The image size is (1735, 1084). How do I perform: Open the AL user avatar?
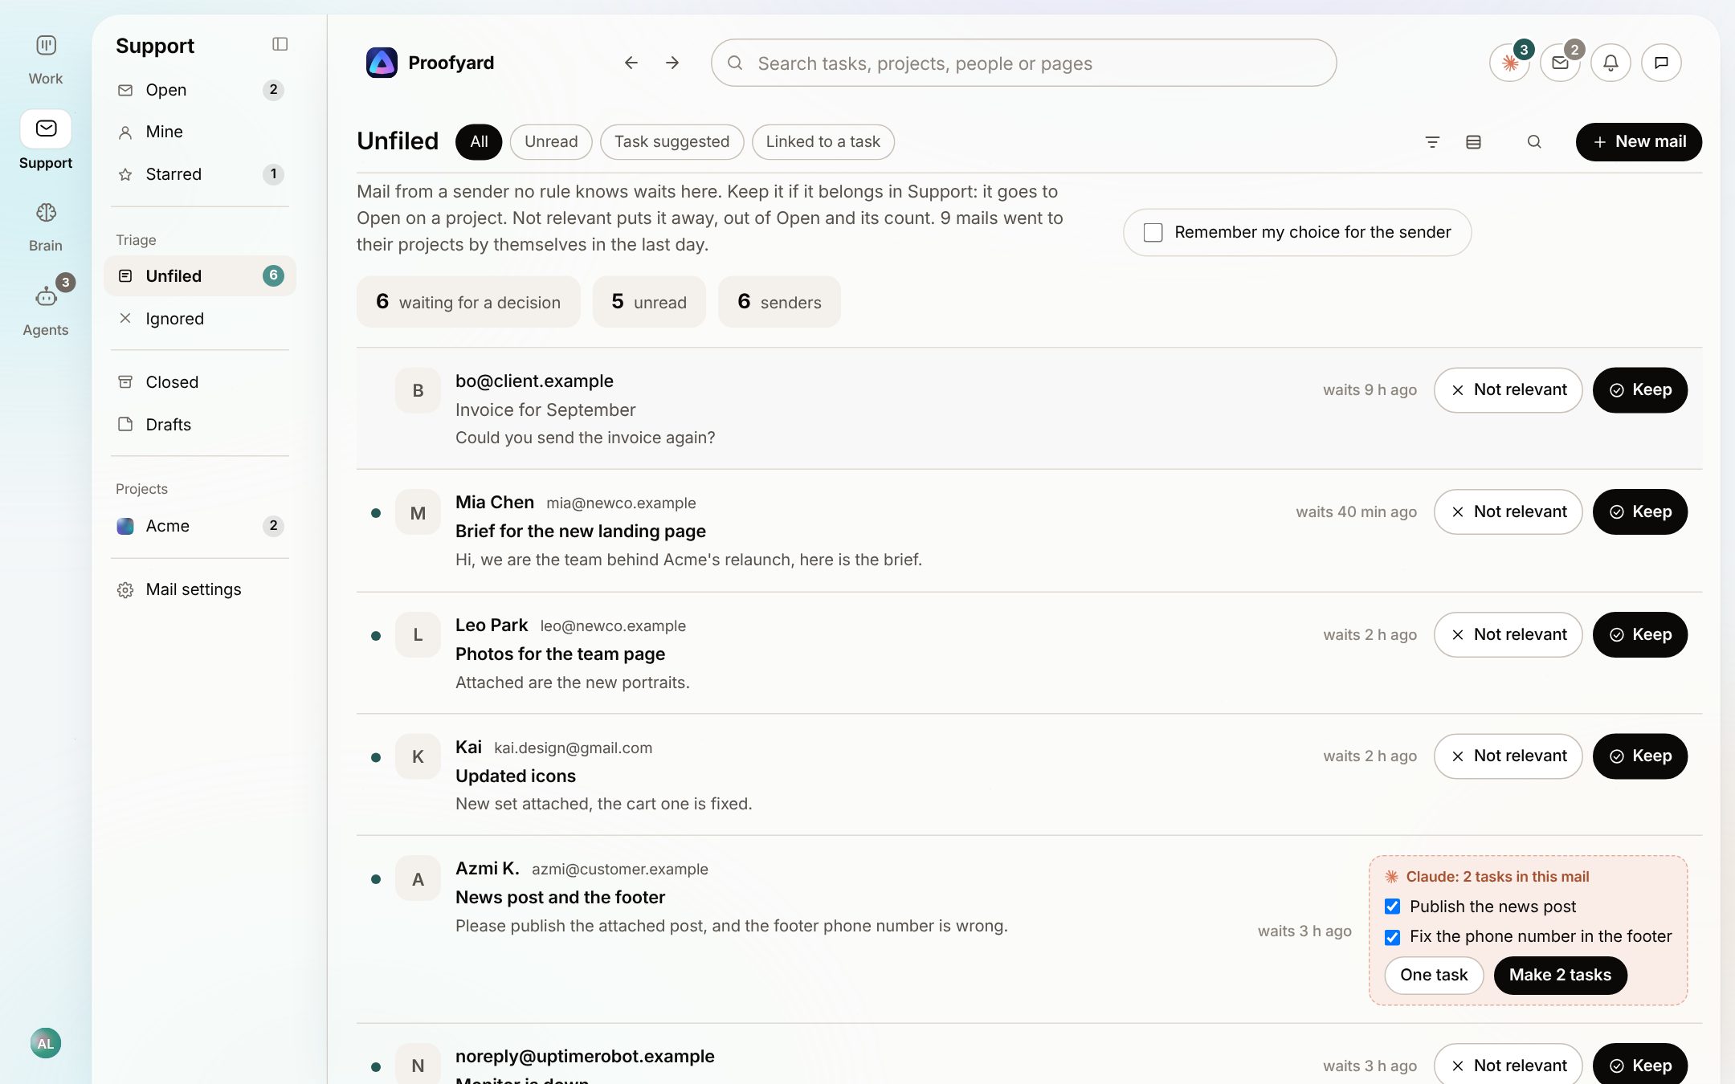point(46,1043)
